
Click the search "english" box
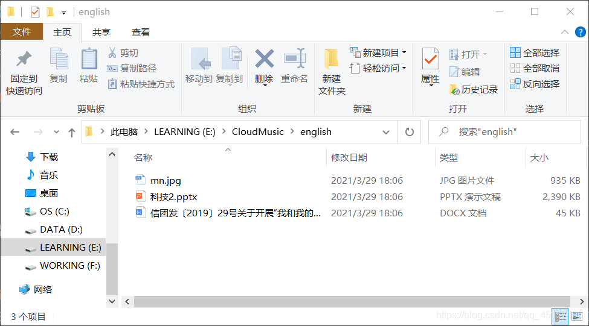[x=504, y=132]
